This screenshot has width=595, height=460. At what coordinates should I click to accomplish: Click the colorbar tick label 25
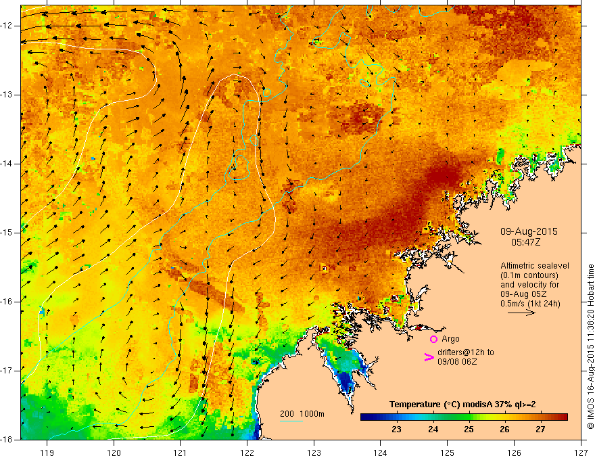(x=469, y=430)
